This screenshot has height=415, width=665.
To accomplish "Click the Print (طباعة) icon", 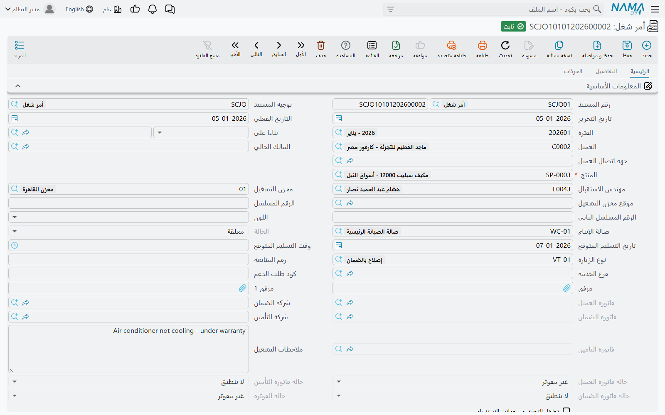I will tap(482, 45).
